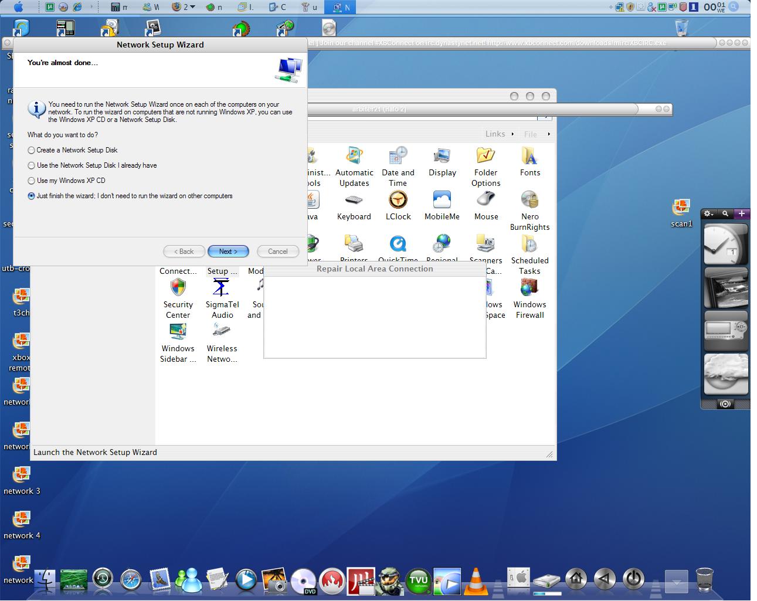Screen dimensions: 757x601
Task: Open the Apple menu in top bar
Action: (19, 7)
